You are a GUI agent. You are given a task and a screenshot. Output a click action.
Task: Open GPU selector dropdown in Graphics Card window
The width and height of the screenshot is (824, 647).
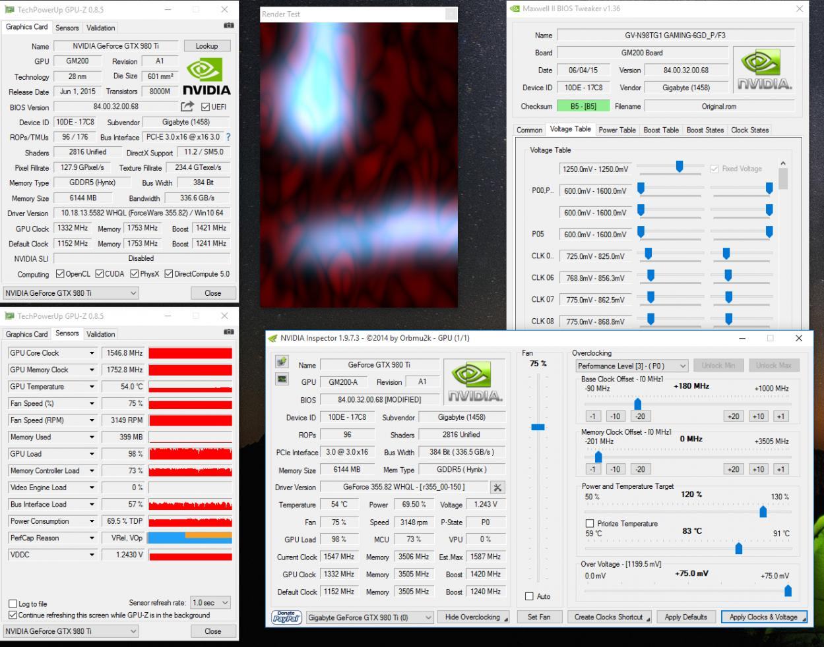tap(71, 293)
